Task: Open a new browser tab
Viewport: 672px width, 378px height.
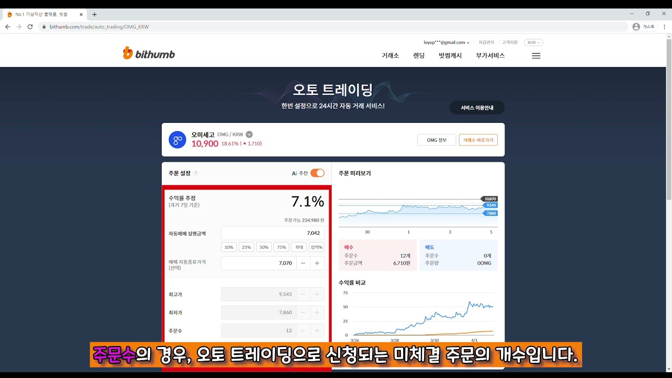Action: (94, 14)
